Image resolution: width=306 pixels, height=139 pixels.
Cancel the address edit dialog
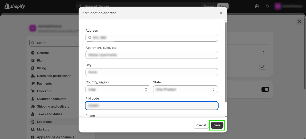point(201,125)
